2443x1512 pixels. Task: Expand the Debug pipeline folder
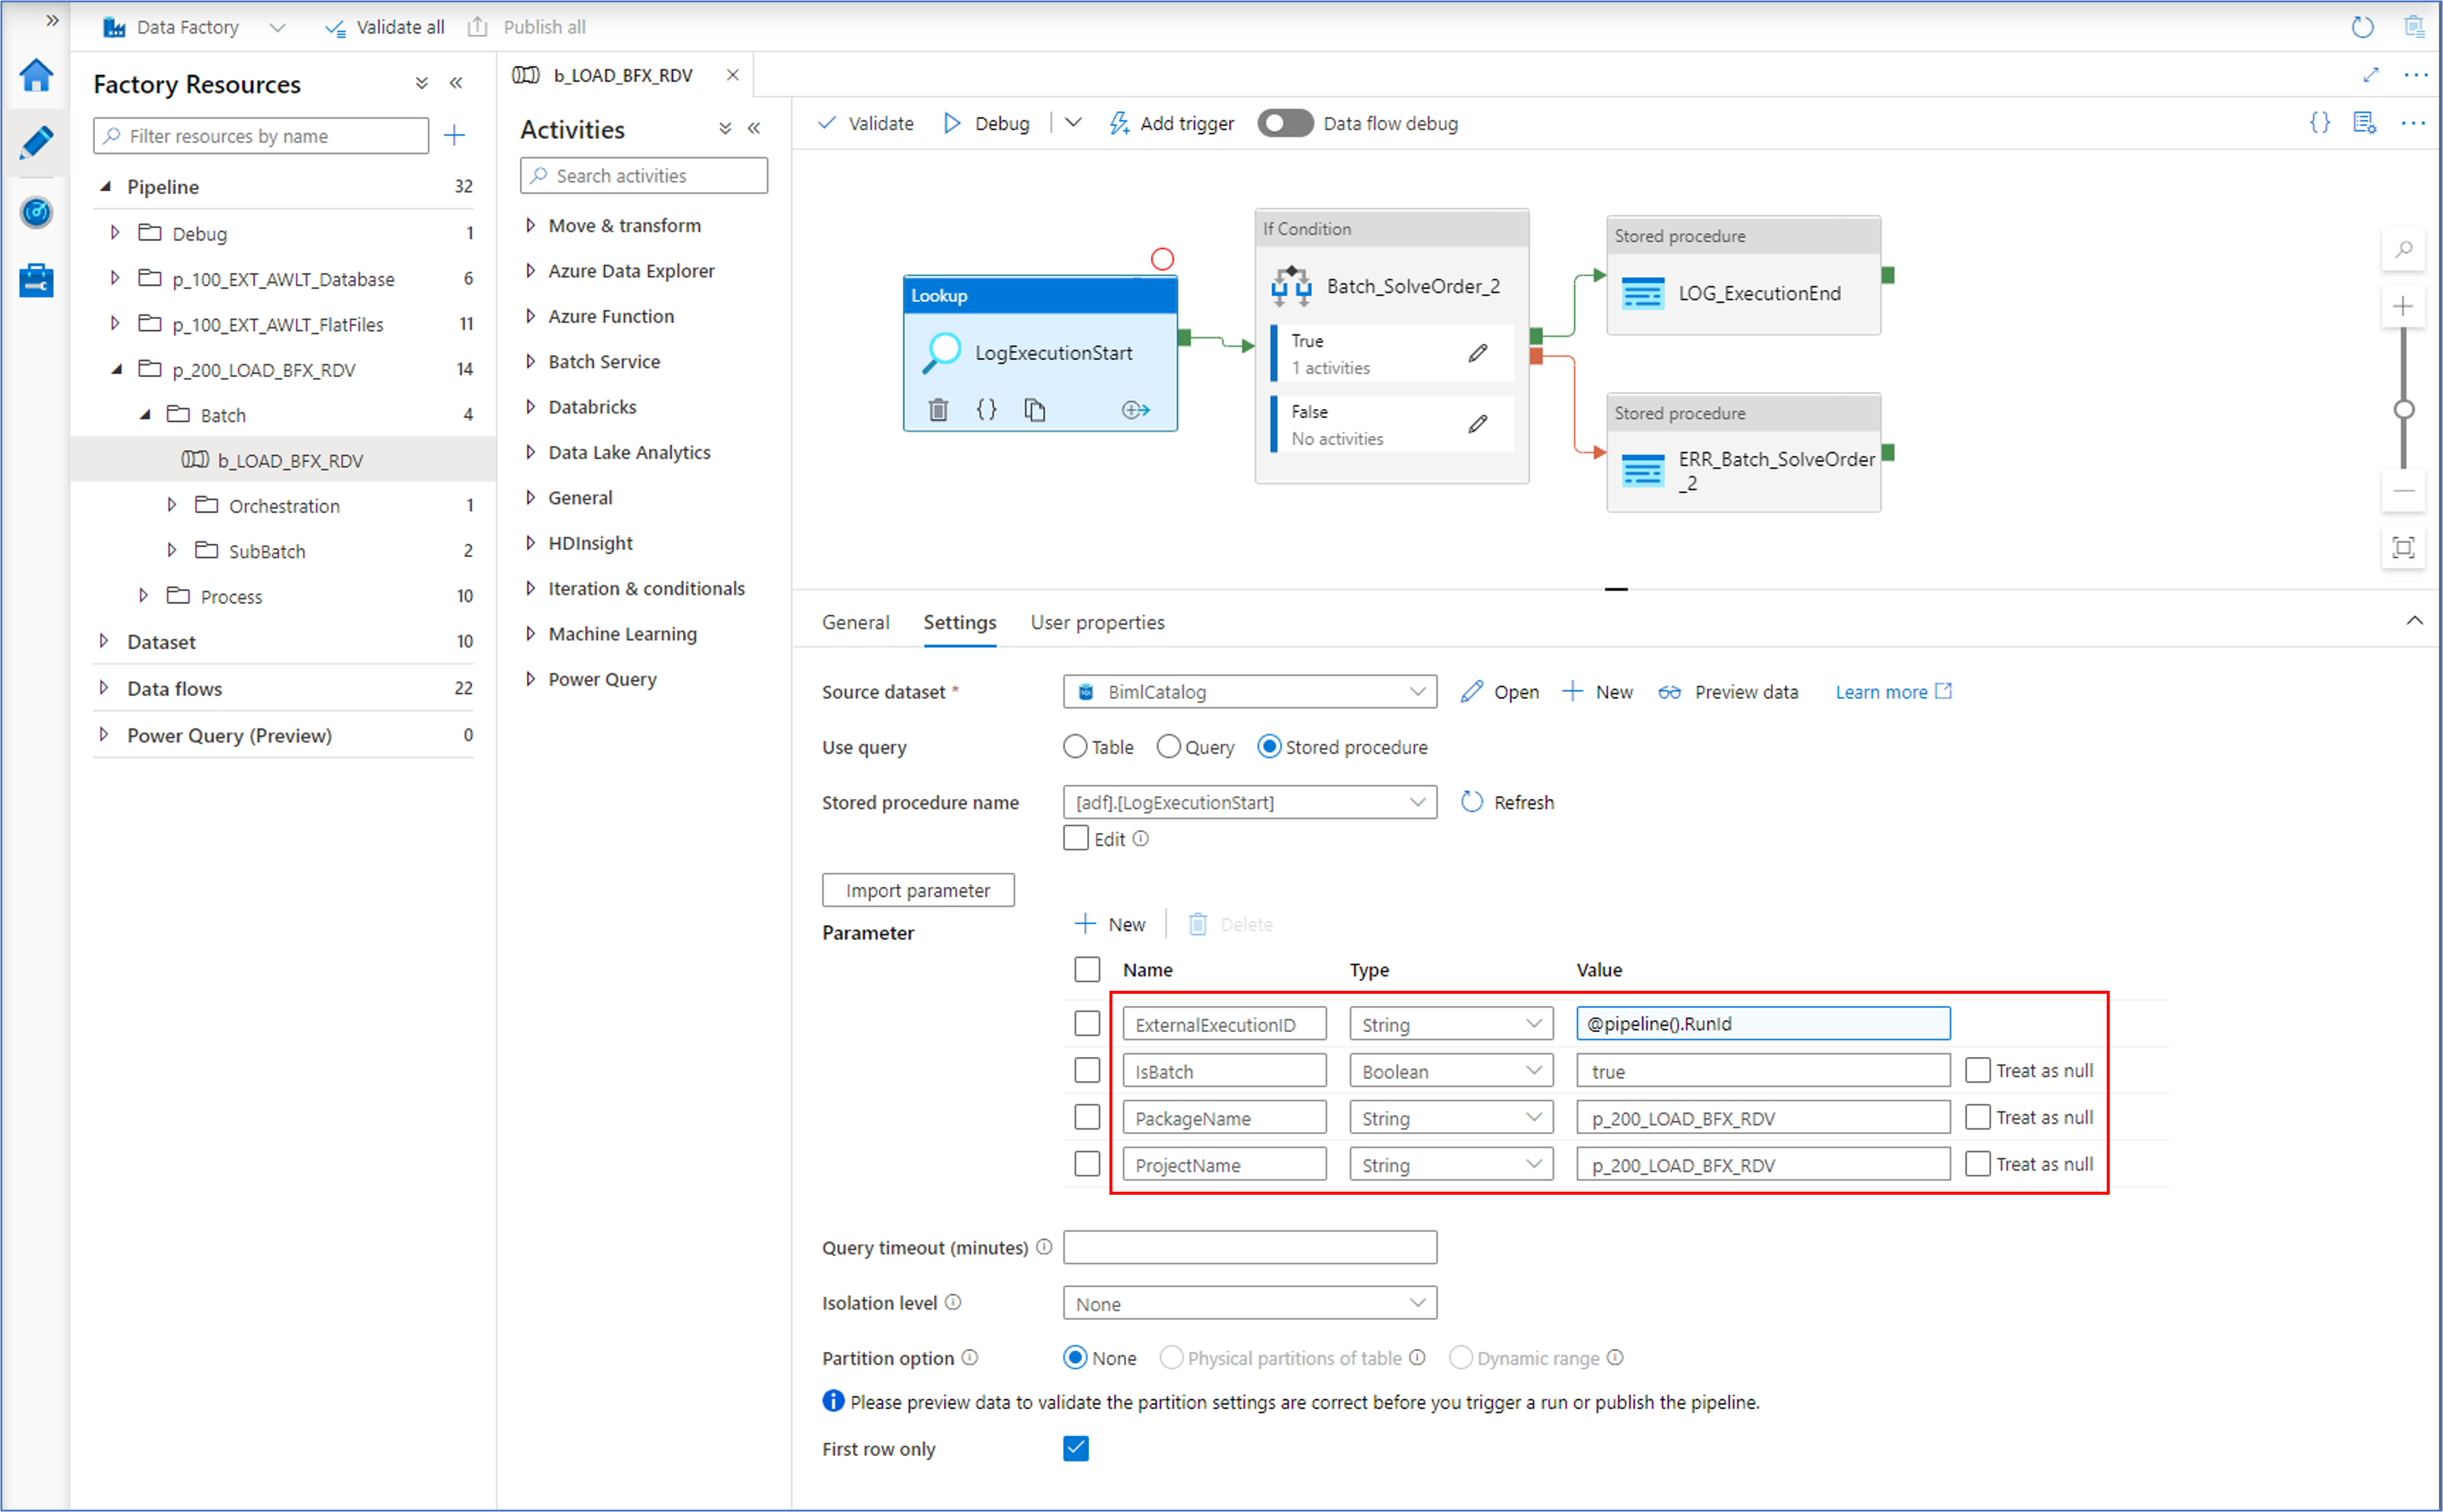click(115, 233)
